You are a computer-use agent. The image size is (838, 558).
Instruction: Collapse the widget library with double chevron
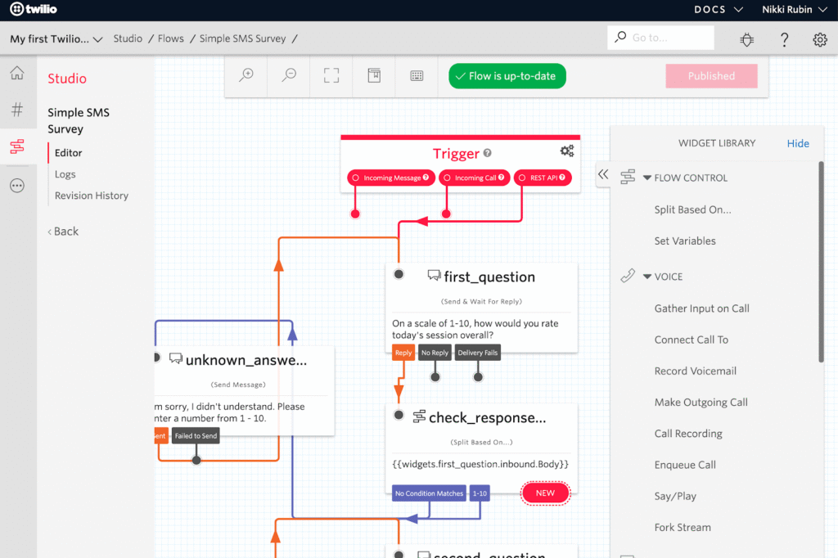603,174
